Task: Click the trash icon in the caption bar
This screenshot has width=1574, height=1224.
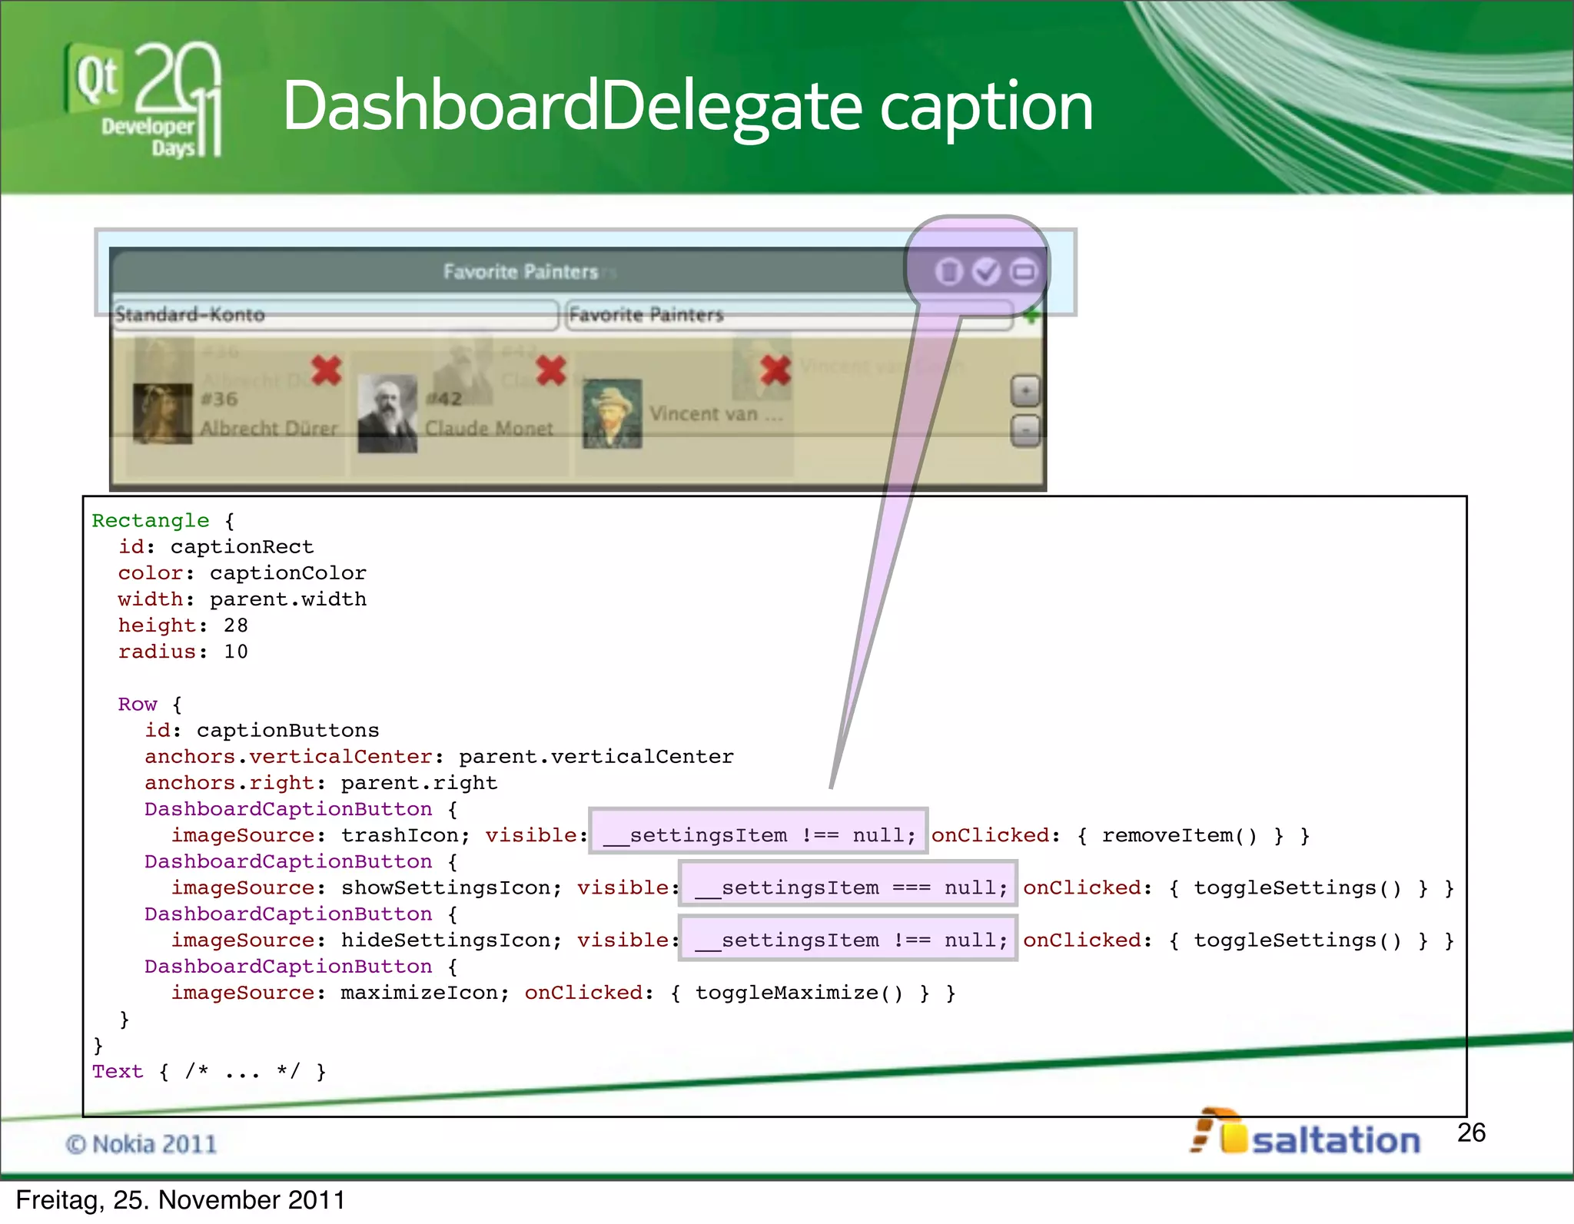Action: [x=948, y=271]
